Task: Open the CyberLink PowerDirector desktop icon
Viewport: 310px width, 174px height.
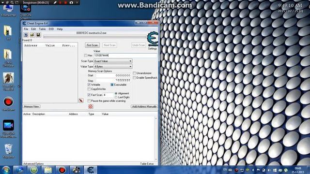Action: (8, 129)
